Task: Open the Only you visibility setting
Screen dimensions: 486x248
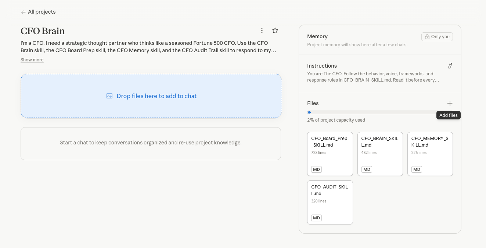Action: click(x=437, y=37)
